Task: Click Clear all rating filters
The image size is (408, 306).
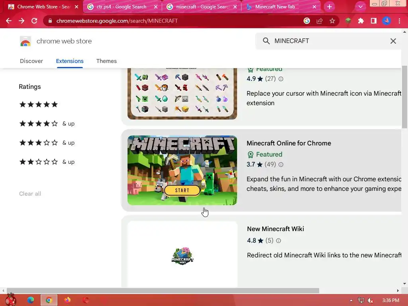Action: tap(30, 194)
